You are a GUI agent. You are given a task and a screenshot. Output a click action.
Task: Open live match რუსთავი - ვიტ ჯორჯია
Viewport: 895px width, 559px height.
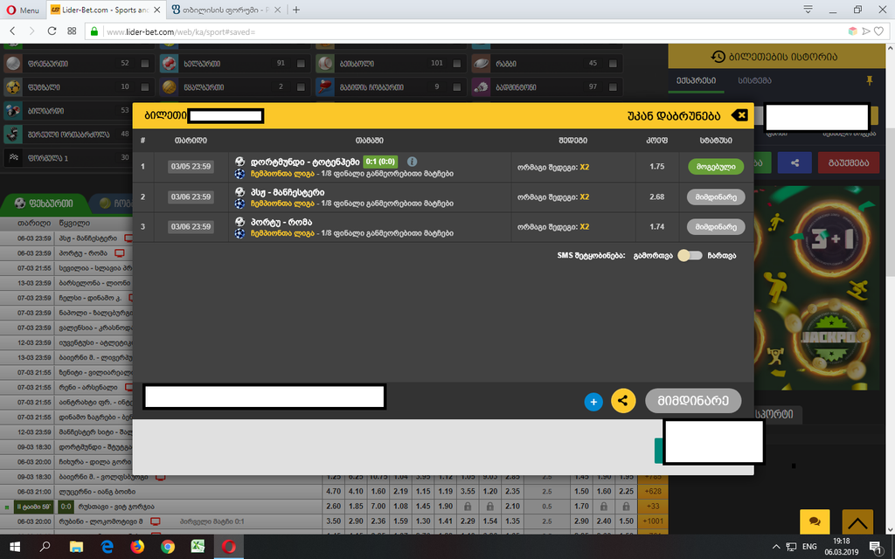[x=116, y=506]
